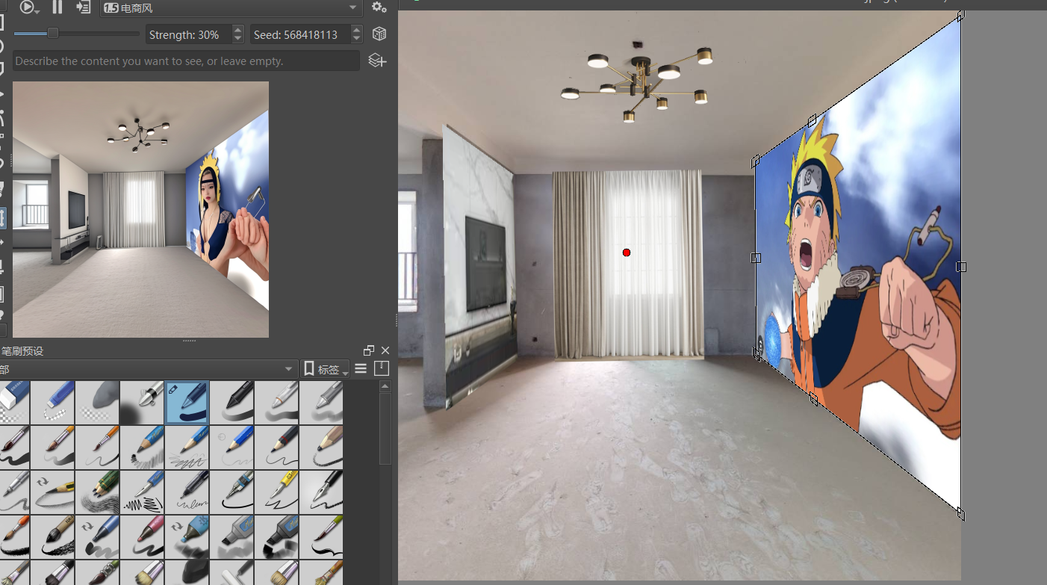Click the left-edge middle transform handle

[756, 258]
